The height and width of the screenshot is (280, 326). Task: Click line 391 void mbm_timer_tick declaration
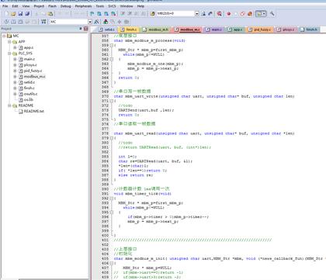tap(143, 194)
